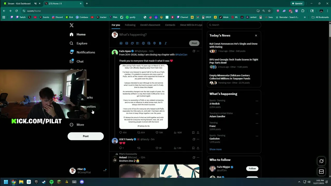Open the more menu on the Relaxd post
The image size is (331, 186).
(198, 157)
